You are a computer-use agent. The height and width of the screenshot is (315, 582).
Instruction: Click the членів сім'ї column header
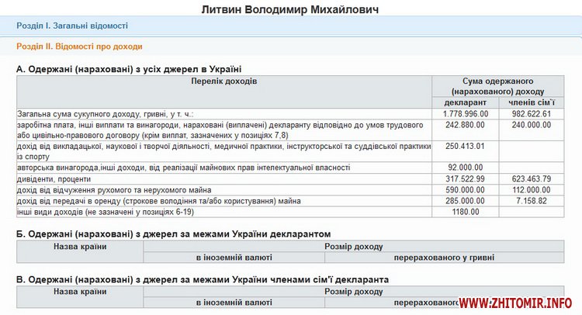click(531, 102)
